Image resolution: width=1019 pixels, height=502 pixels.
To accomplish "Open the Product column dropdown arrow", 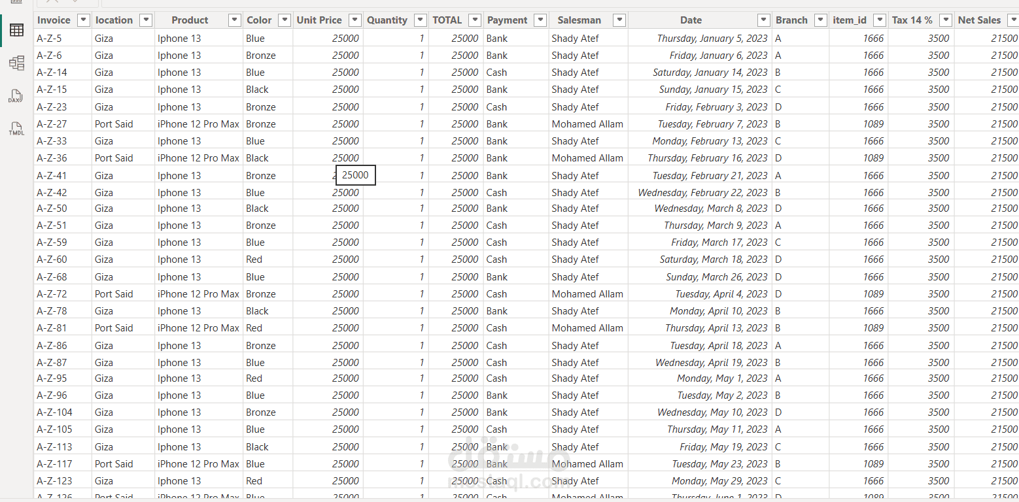I will point(234,20).
